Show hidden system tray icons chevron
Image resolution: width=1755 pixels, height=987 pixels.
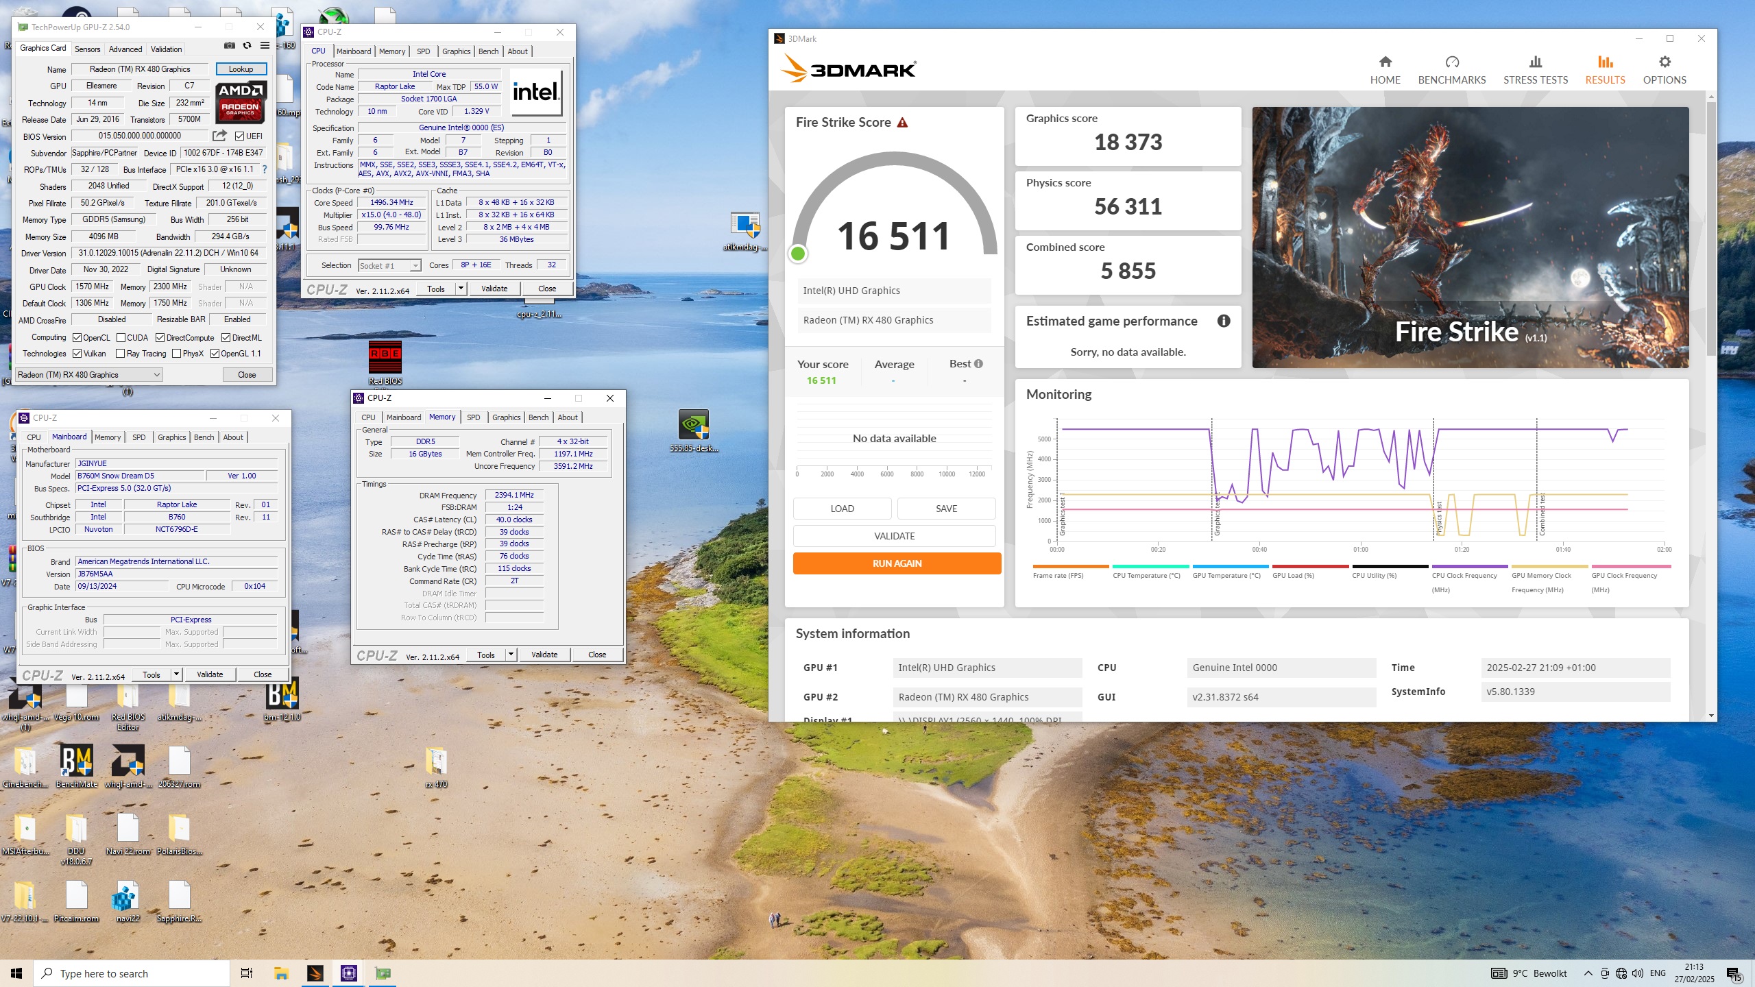click(x=1588, y=973)
